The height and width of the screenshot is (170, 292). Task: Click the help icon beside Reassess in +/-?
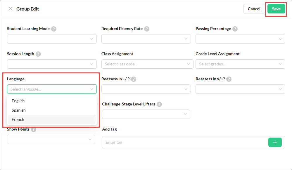134,79
